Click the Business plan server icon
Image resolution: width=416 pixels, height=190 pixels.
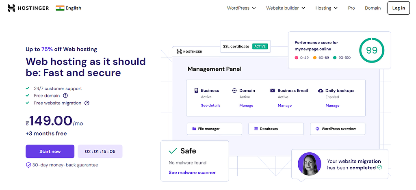196,91
